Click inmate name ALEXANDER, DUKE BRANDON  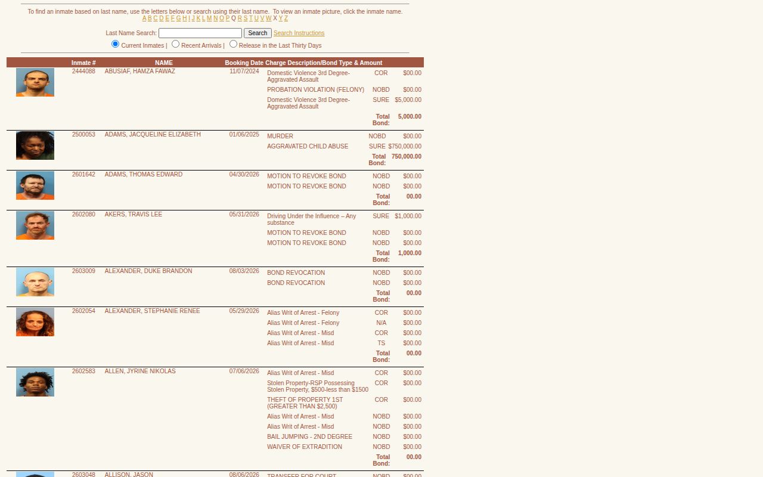148,271
